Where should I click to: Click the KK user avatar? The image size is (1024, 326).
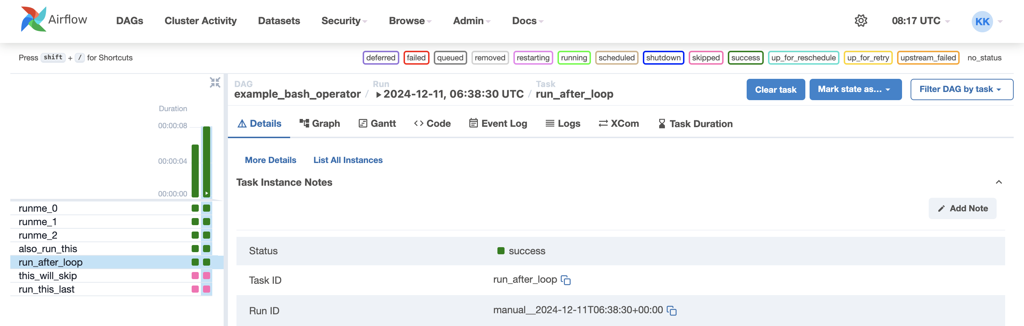point(982,21)
